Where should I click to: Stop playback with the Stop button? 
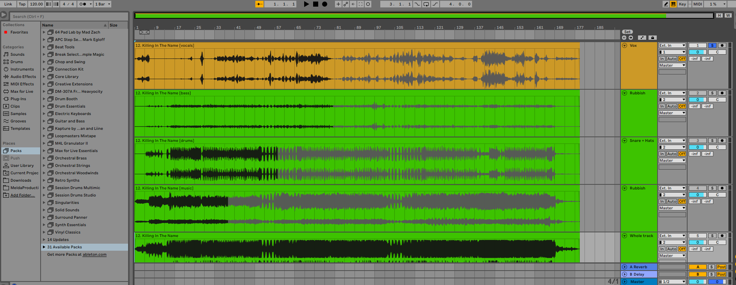315,4
